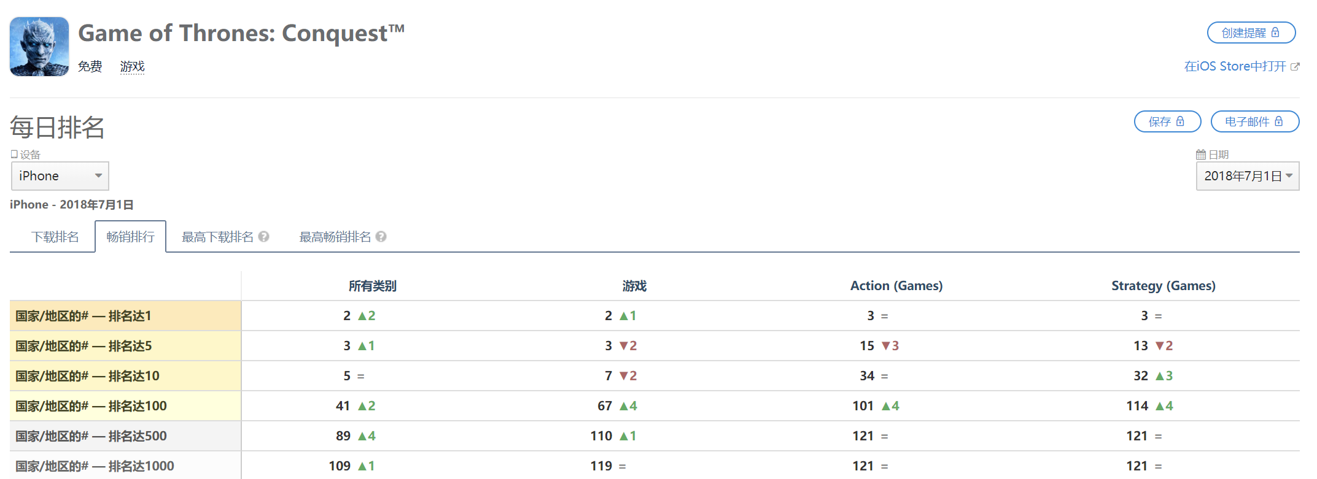Click the device icon beside 设备
This screenshot has width=1317, height=479.
[x=14, y=155]
